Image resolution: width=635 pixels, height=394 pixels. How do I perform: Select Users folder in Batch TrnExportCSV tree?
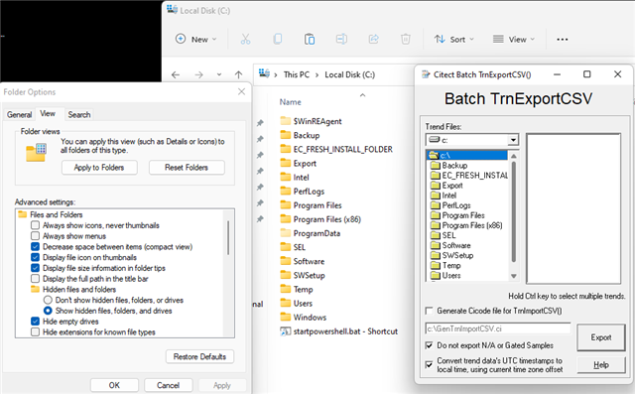[x=445, y=275]
